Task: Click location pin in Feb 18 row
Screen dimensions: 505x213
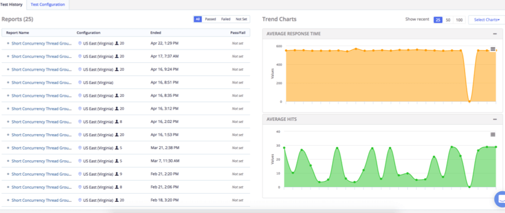Action: (x=80, y=200)
